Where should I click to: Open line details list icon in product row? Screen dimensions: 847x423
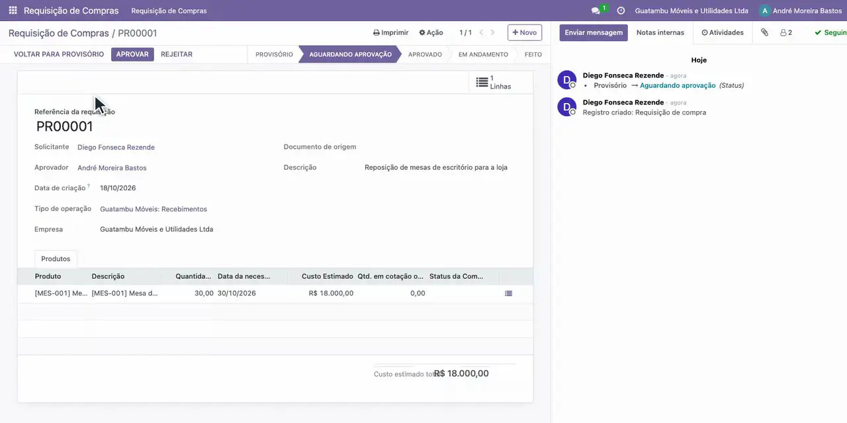(508, 293)
